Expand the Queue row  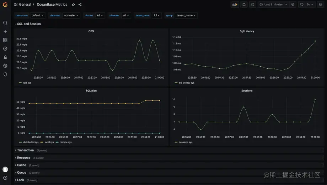coord(21,173)
